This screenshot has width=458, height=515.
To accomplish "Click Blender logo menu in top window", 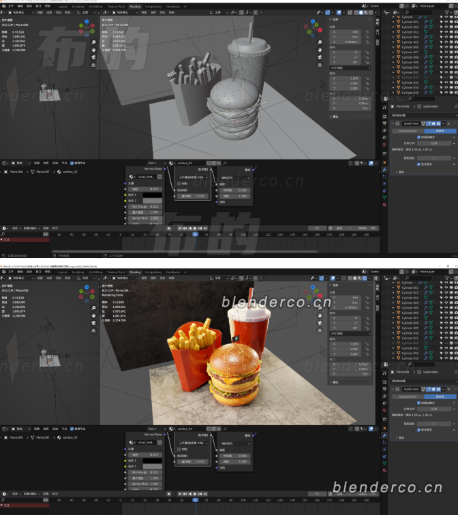I will pyautogui.click(x=3, y=6).
